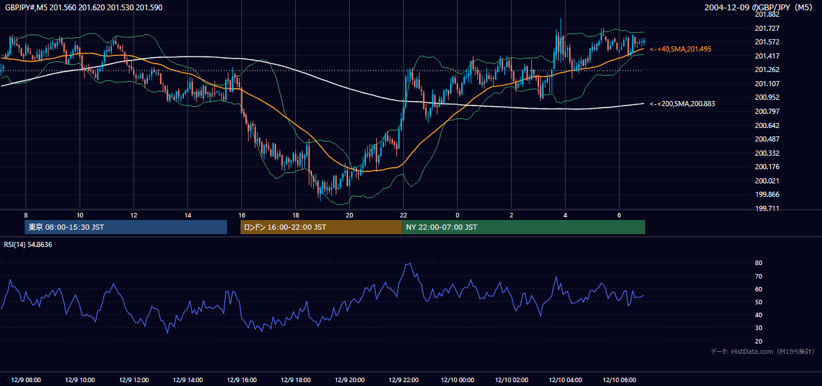Click the RSI axis level 80
Image resolution: width=822 pixels, height=386 pixels.
[x=758, y=263]
